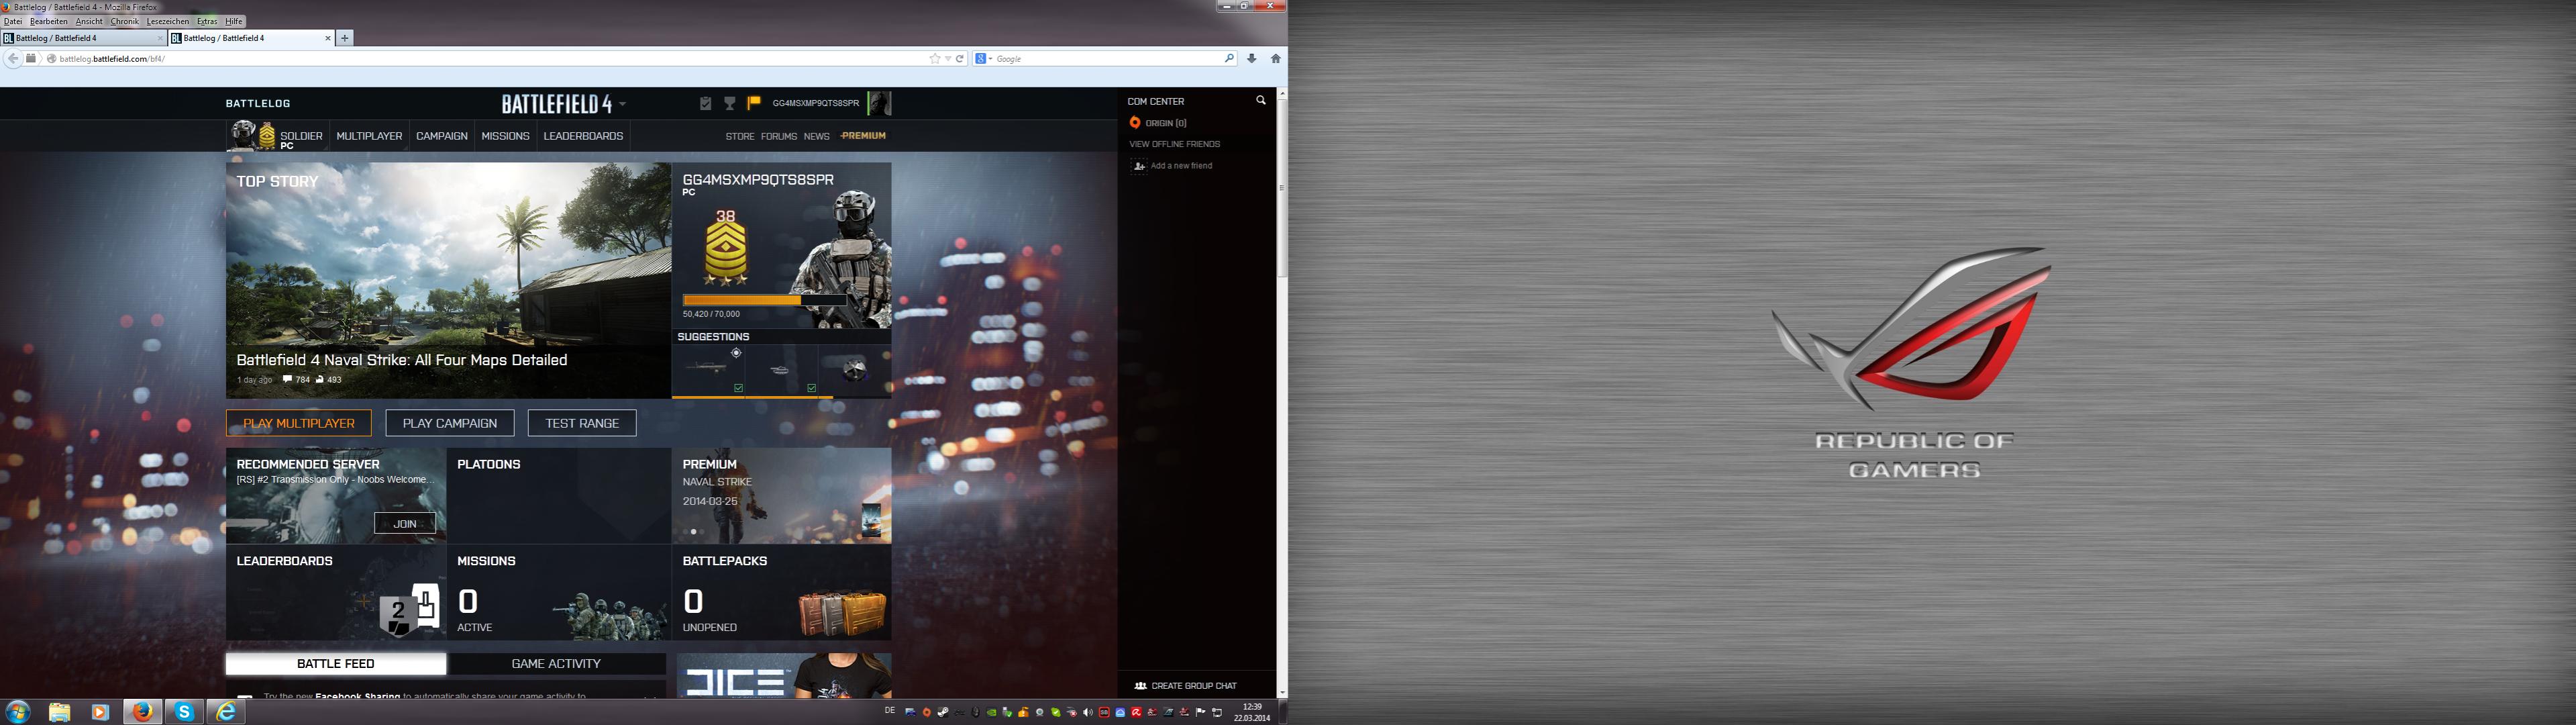Viewport: 2576px width, 725px height.
Task: Click the trophy awards icon in header
Action: tap(730, 103)
